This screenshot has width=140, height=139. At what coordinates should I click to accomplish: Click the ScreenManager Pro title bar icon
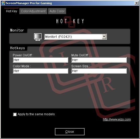click(x=3, y=3)
